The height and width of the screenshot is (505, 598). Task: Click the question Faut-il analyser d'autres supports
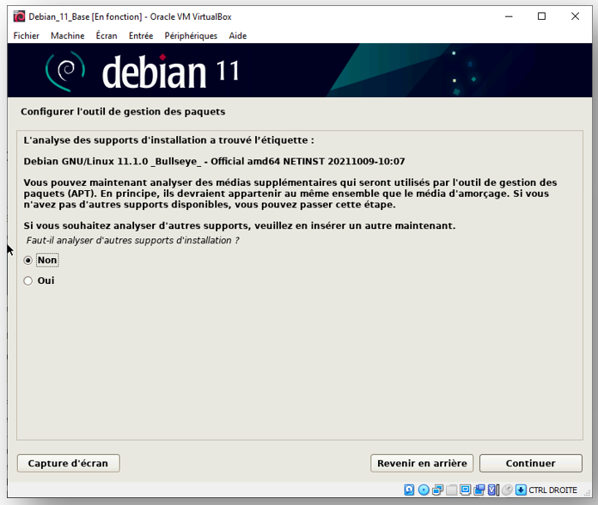[132, 240]
